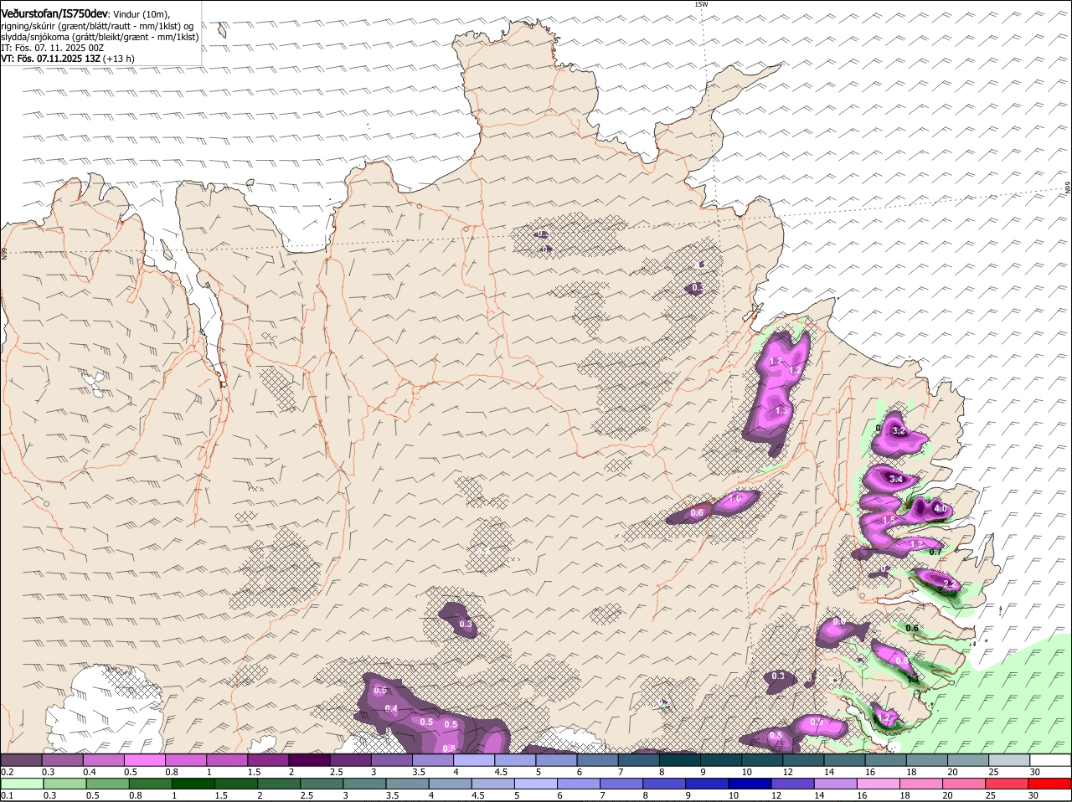The image size is (1072, 802).
Task: Click upper legend dark teal swatch between 9 and 10
Action: [720, 760]
